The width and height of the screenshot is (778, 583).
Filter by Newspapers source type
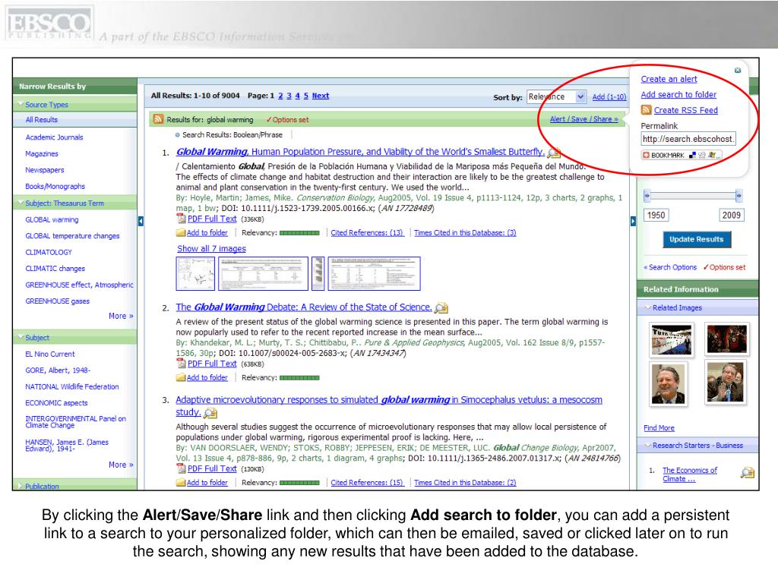[45, 170]
